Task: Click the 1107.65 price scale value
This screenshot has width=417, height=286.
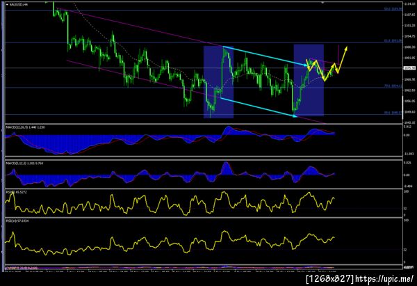Action: point(409,15)
